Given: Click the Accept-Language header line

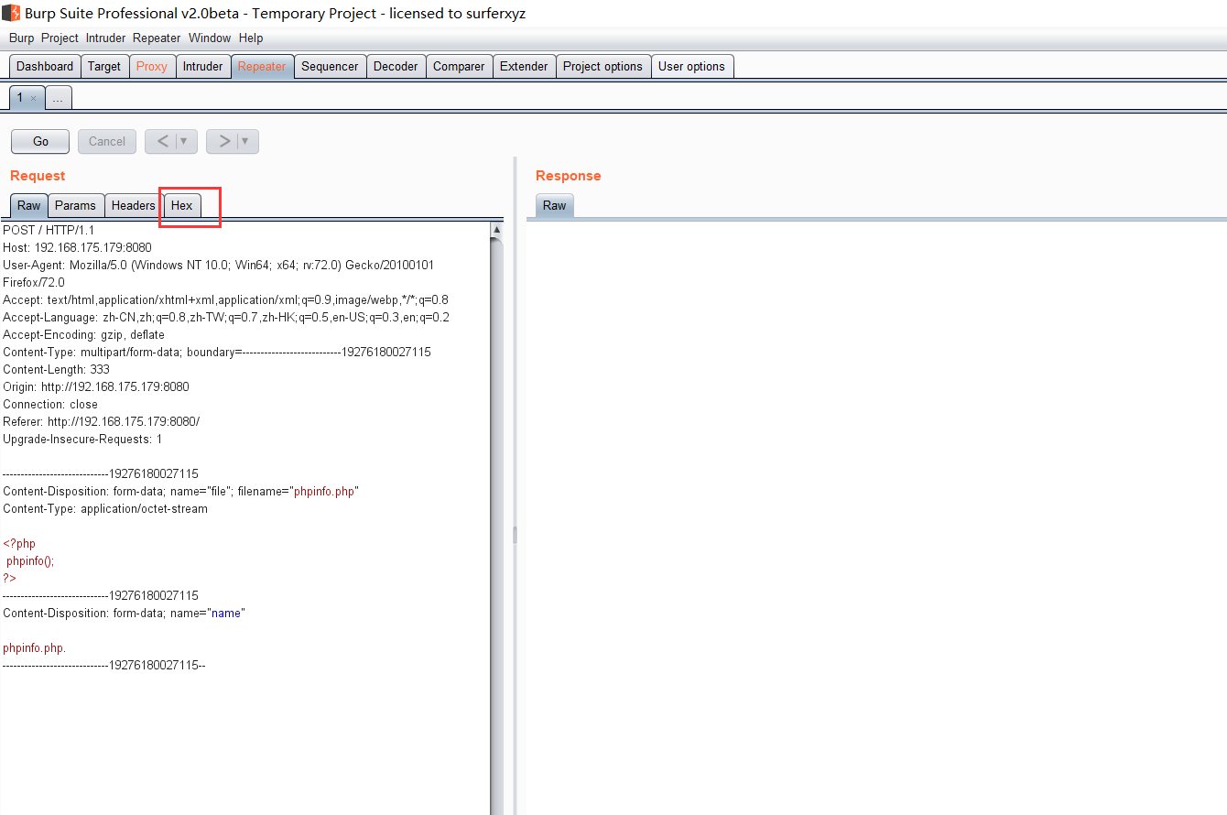Looking at the screenshot, I should [226, 318].
